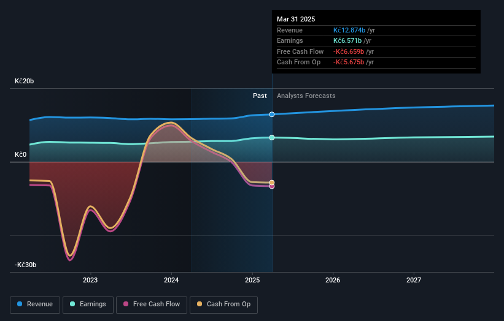504x321 pixels.
Task: Click the 2027 x-axis label
Action: [x=414, y=280]
